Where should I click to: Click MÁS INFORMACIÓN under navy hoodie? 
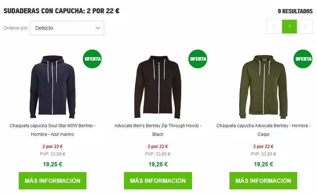click(x=53, y=181)
